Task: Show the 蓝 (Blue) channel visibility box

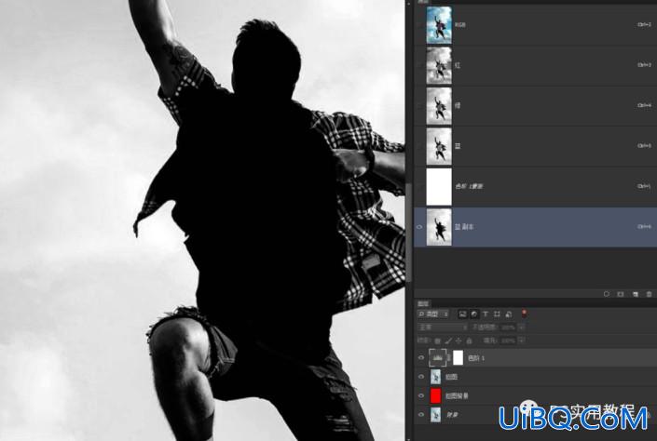Action: pos(419,146)
